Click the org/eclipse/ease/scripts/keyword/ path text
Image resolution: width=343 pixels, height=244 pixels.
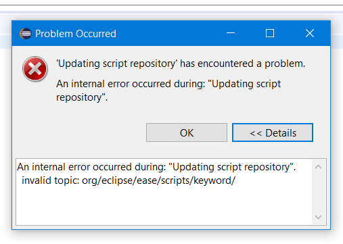158,180
